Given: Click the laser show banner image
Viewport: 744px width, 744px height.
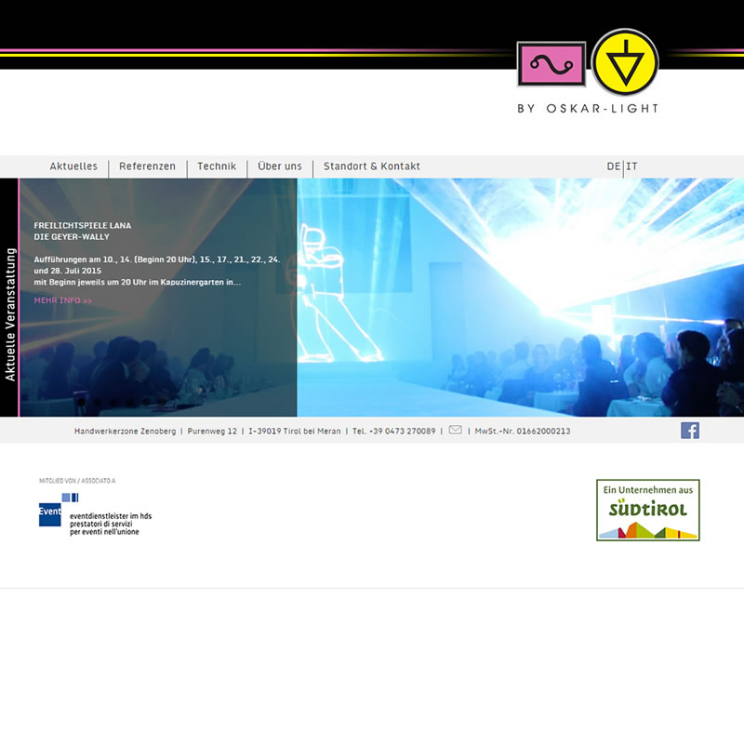Looking at the screenshot, I should pos(521,298).
